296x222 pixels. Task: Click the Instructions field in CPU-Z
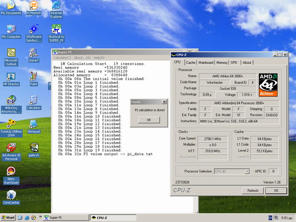coord(239,121)
